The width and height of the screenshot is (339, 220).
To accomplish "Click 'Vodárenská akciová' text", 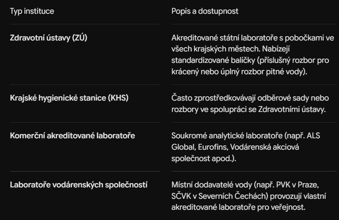I will 264,147.
